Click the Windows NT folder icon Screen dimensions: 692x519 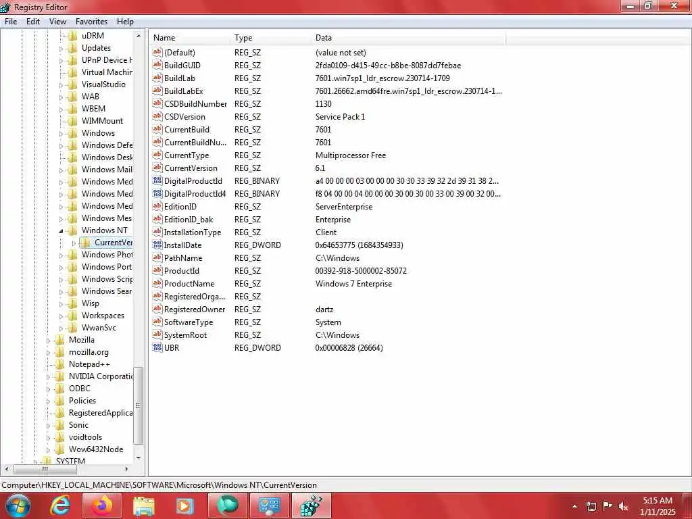point(73,230)
